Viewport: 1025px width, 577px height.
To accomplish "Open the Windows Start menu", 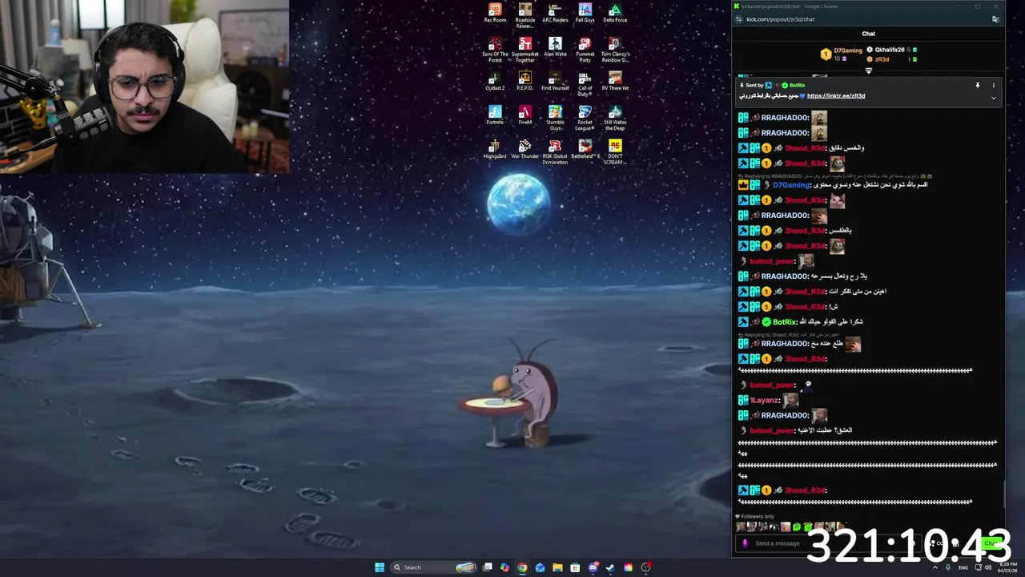I will tap(380, 567).
